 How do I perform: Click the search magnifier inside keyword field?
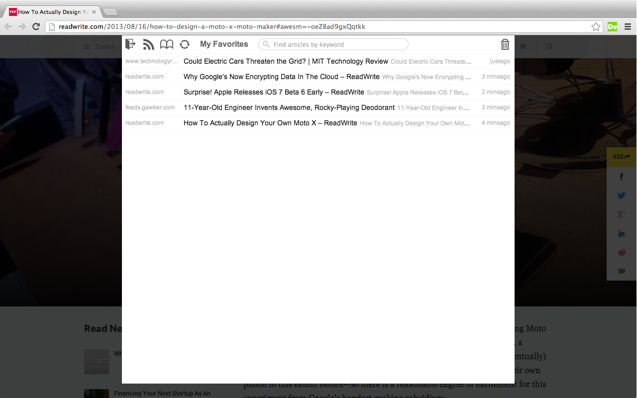266,44
